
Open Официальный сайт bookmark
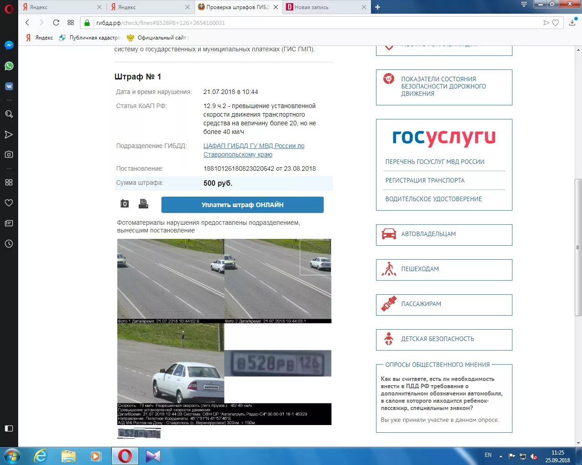pyautogui.click(x=157, y=38)
